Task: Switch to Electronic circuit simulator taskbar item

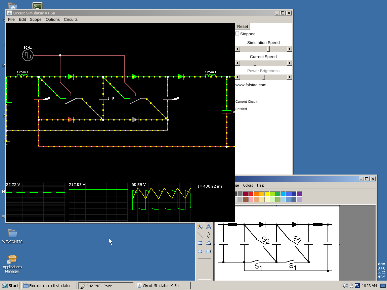Action: (x=49, y=286)
